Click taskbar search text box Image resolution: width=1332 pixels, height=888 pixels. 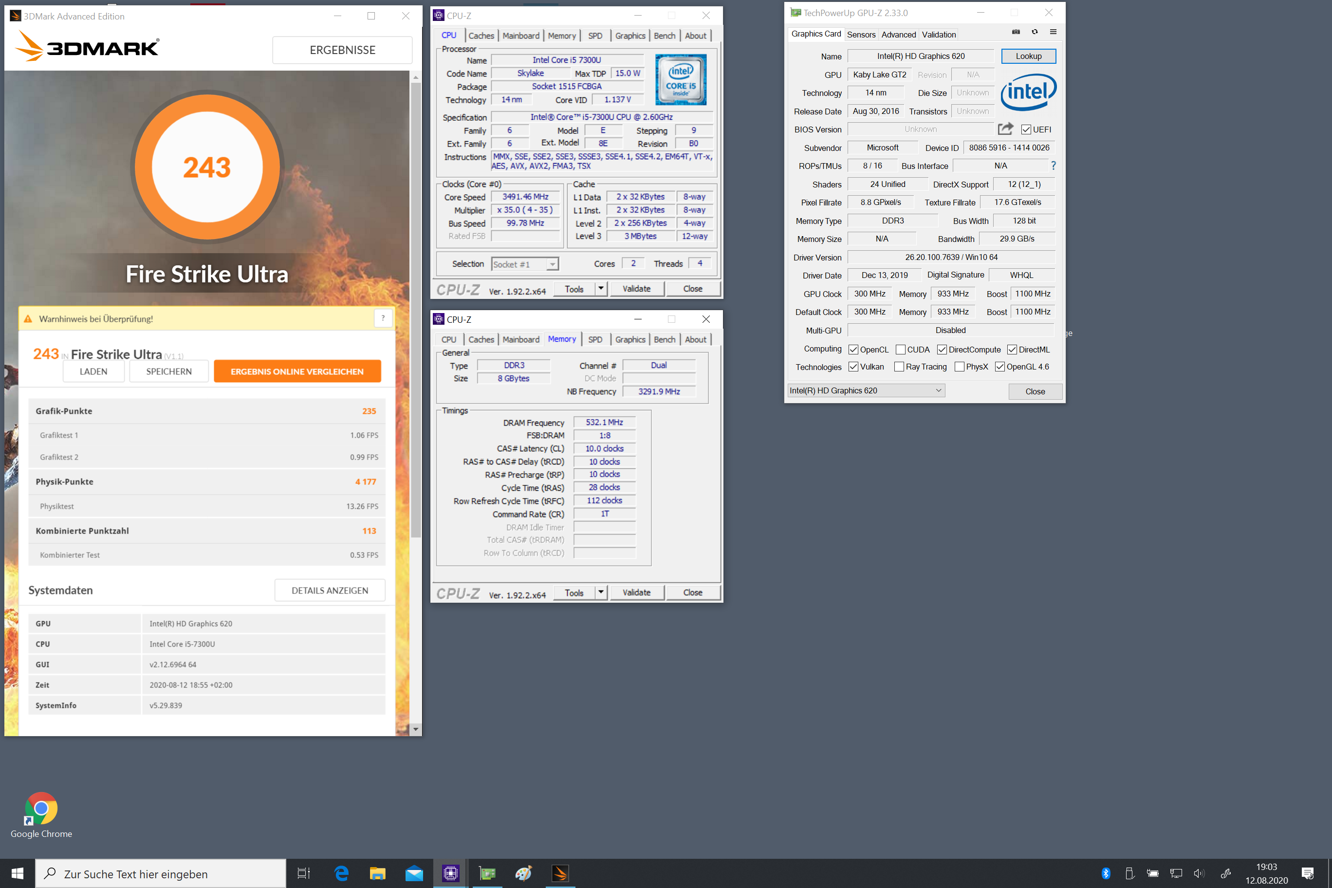click(161, 873)
